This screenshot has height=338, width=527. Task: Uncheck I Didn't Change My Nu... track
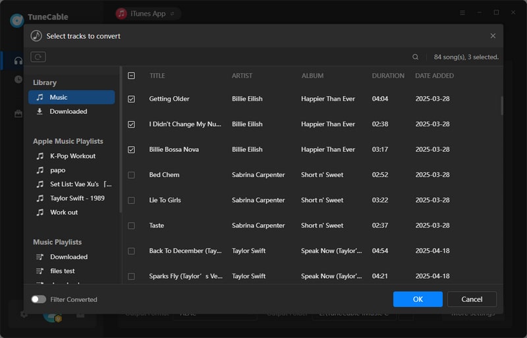131,124
